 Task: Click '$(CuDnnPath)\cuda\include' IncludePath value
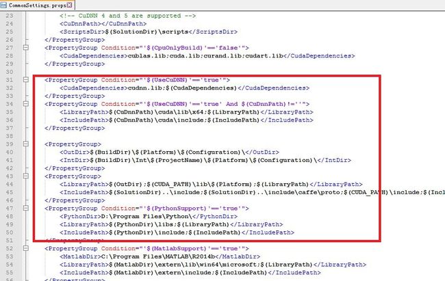(156, 120)
